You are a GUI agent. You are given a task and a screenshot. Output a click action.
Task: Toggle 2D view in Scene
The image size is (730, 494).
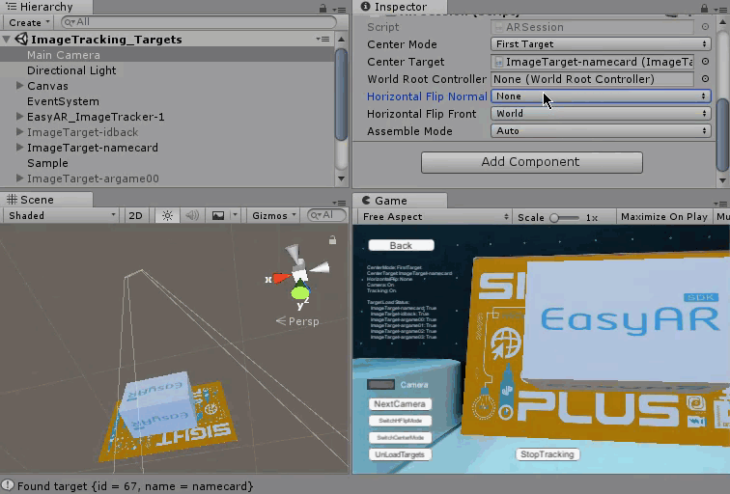coord(135,215)
